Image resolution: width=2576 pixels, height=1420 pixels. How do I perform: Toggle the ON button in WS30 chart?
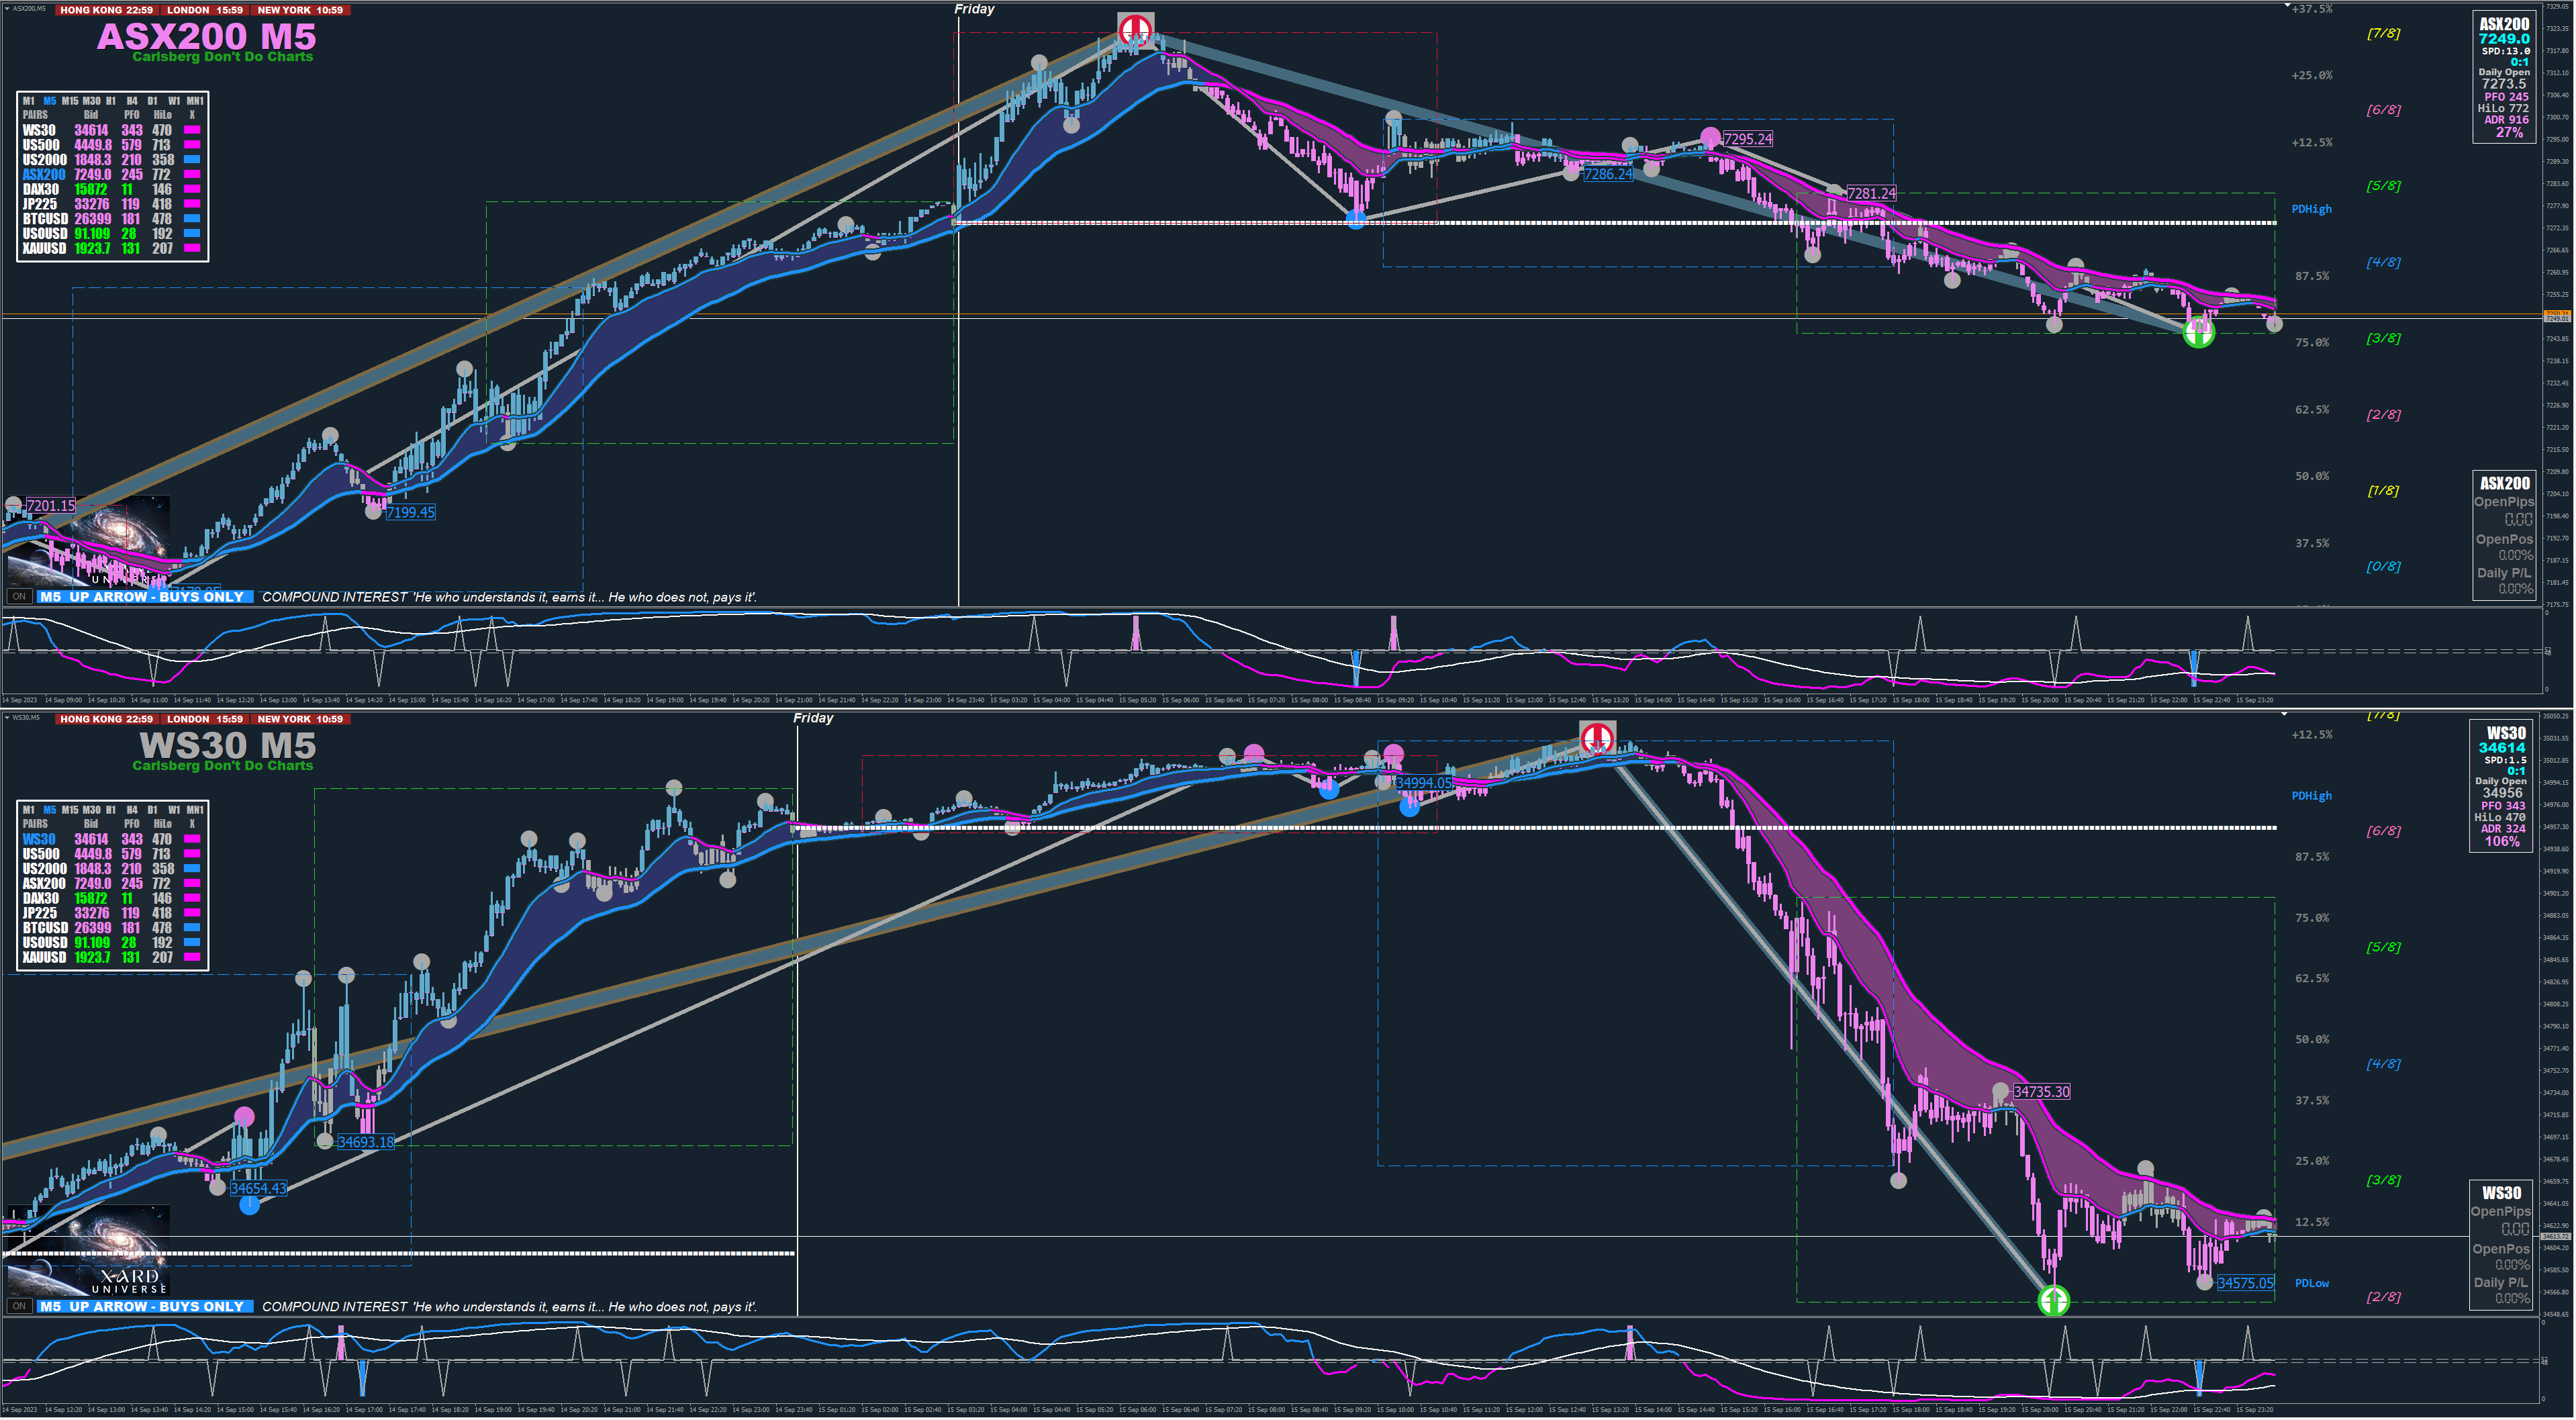19,1306
